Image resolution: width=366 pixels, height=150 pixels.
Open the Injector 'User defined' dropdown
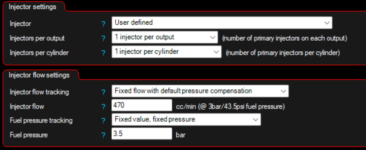(x=222, y=23)
